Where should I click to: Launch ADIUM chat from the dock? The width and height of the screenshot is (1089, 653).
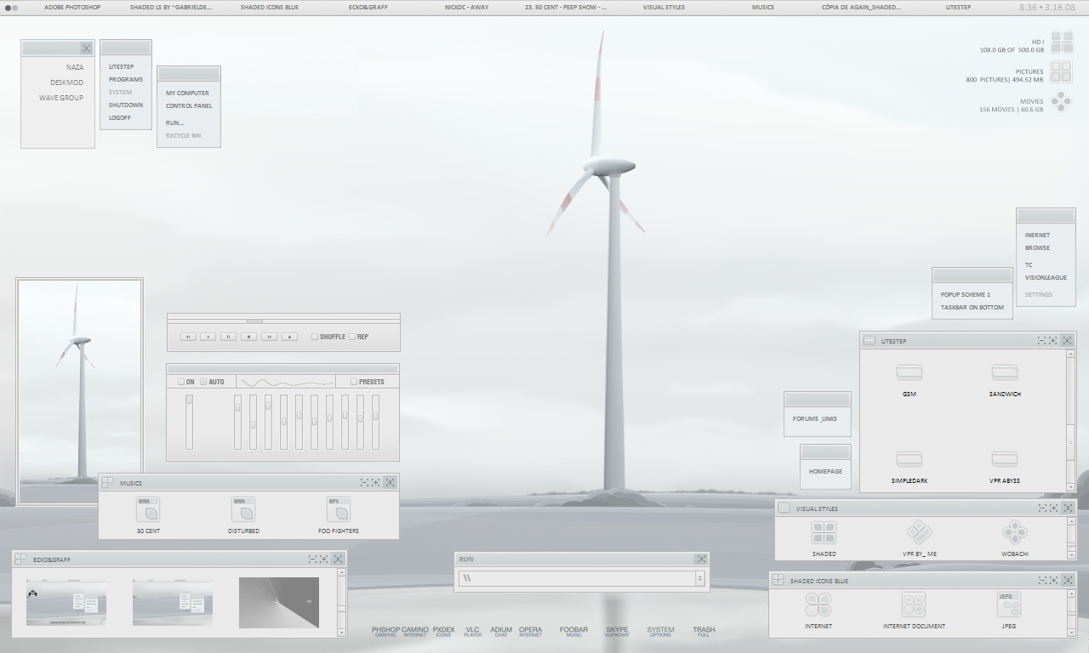click(x=501, y=632)
